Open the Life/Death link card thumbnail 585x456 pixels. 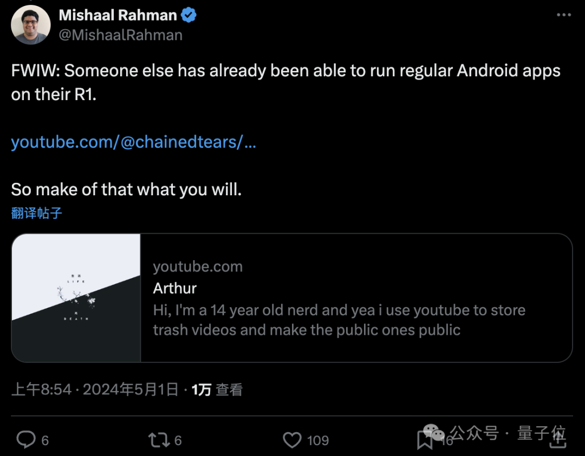[76, 298]
